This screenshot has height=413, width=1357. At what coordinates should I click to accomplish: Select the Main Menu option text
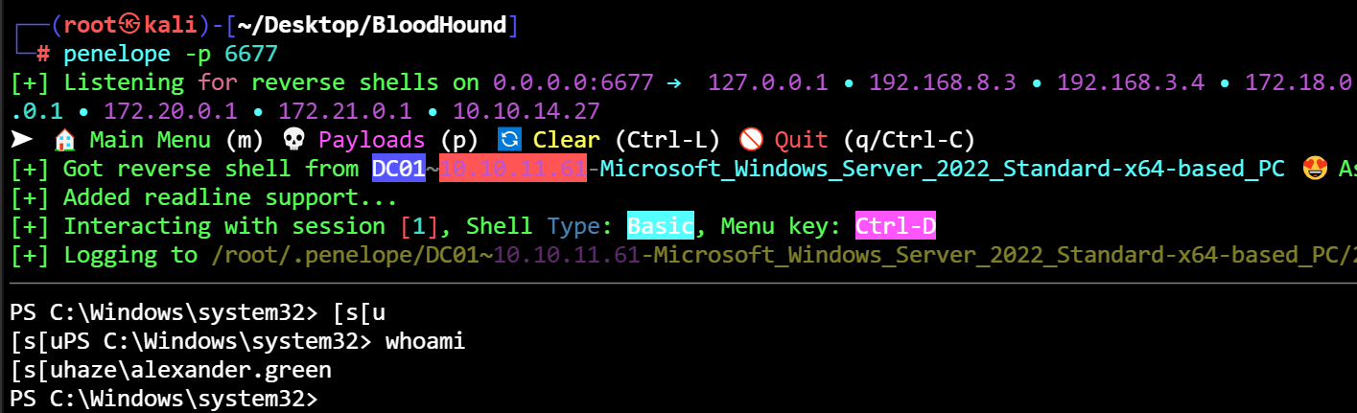click(x=150, y=140)
